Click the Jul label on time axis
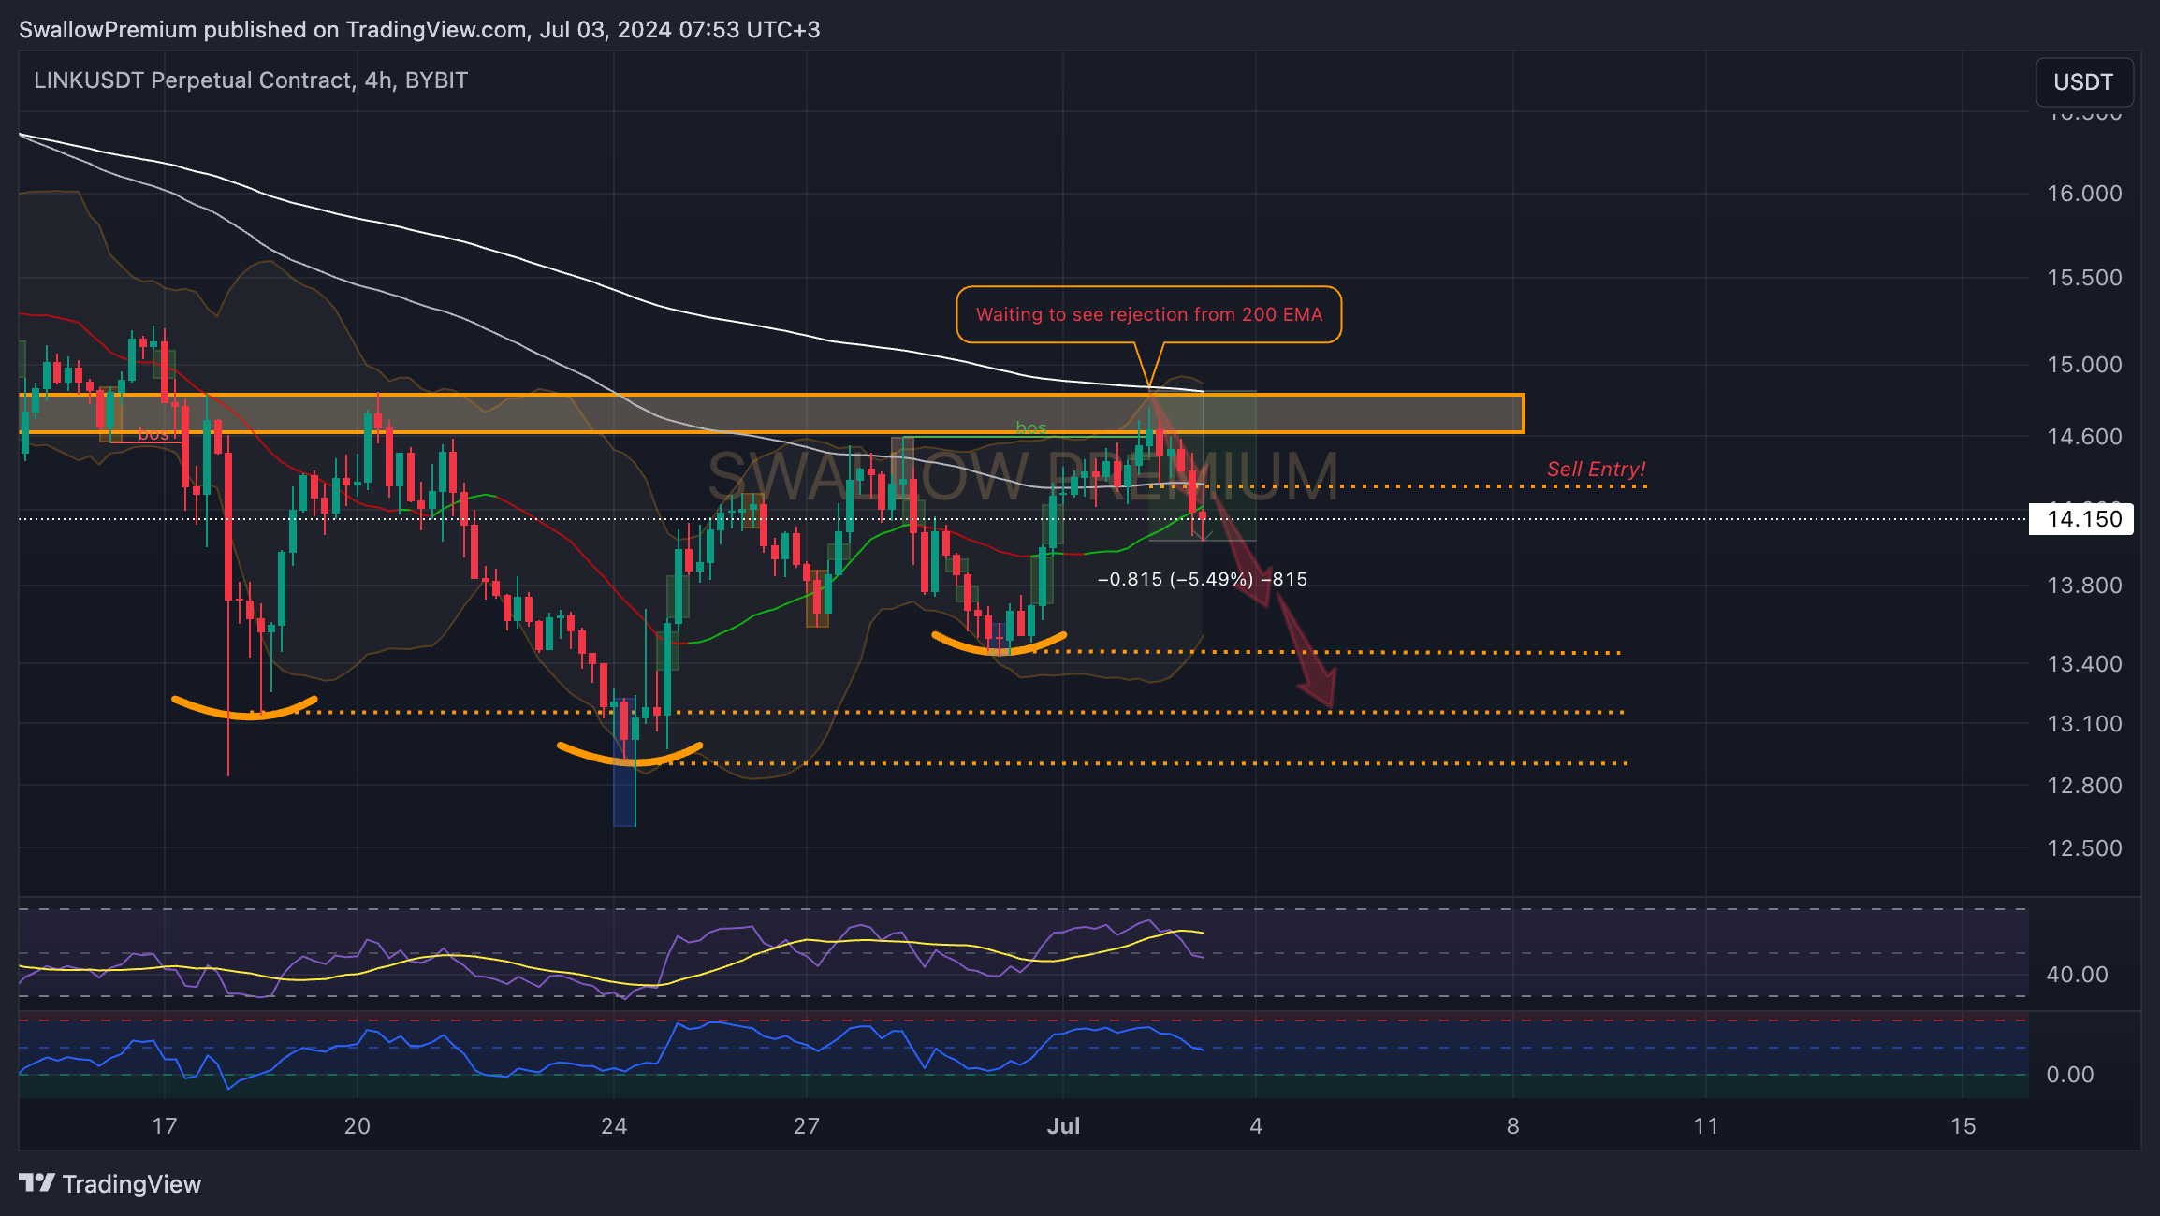The height and width of the screenshot is (1216, 2160). [1063, 1126]
